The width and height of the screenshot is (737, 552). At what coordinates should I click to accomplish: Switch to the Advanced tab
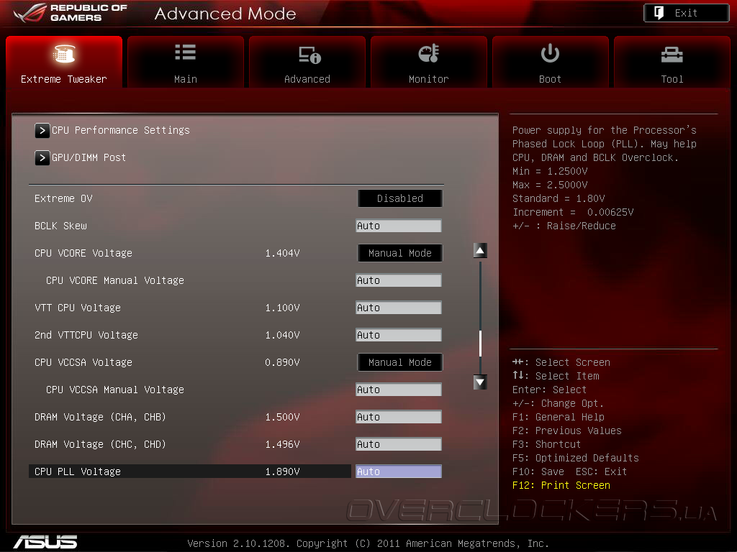point(307,62)
